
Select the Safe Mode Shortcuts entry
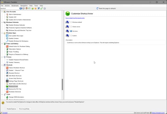click(x=15, y=76)
